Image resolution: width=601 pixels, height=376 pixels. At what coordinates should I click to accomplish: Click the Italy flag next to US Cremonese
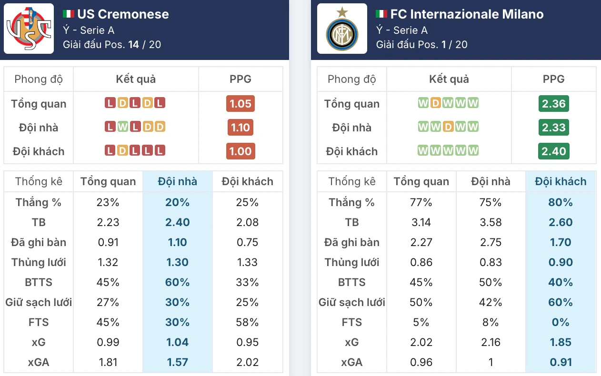coord(68,14)
